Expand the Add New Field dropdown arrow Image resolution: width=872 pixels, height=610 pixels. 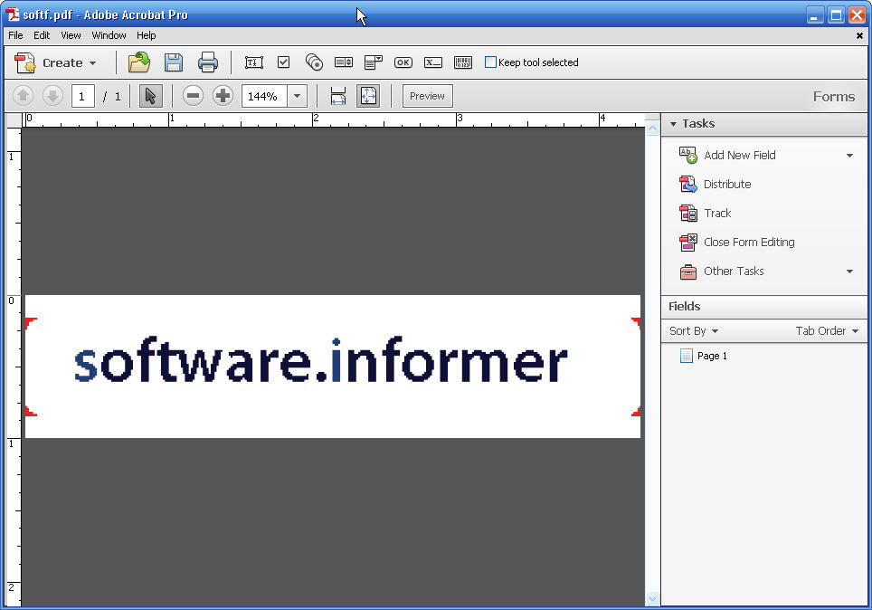[x=849, y=156]
